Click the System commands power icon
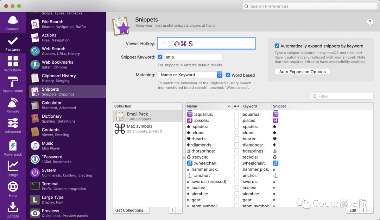380x220 pixels. point(35,173)
